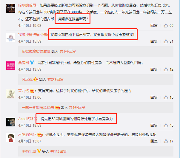The height and width of the screenshot is (158, 180).
Task: Click 美房网's pink avatar thumbnail
Action: [x=11, y=66]
